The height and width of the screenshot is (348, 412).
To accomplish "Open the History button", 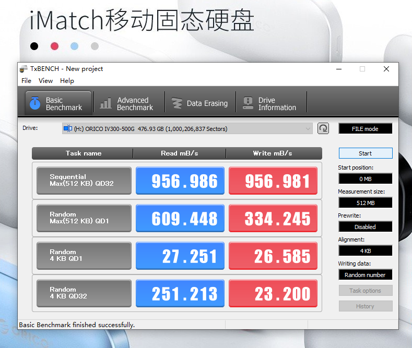I will (x=366, y=306).
